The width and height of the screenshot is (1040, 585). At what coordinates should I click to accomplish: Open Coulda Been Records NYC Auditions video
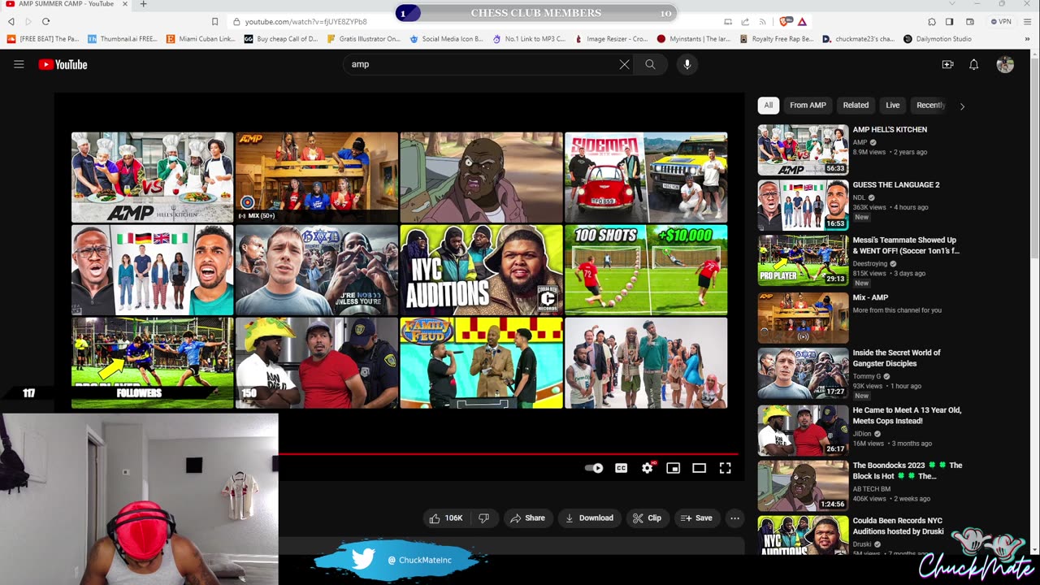pos(898,526)
